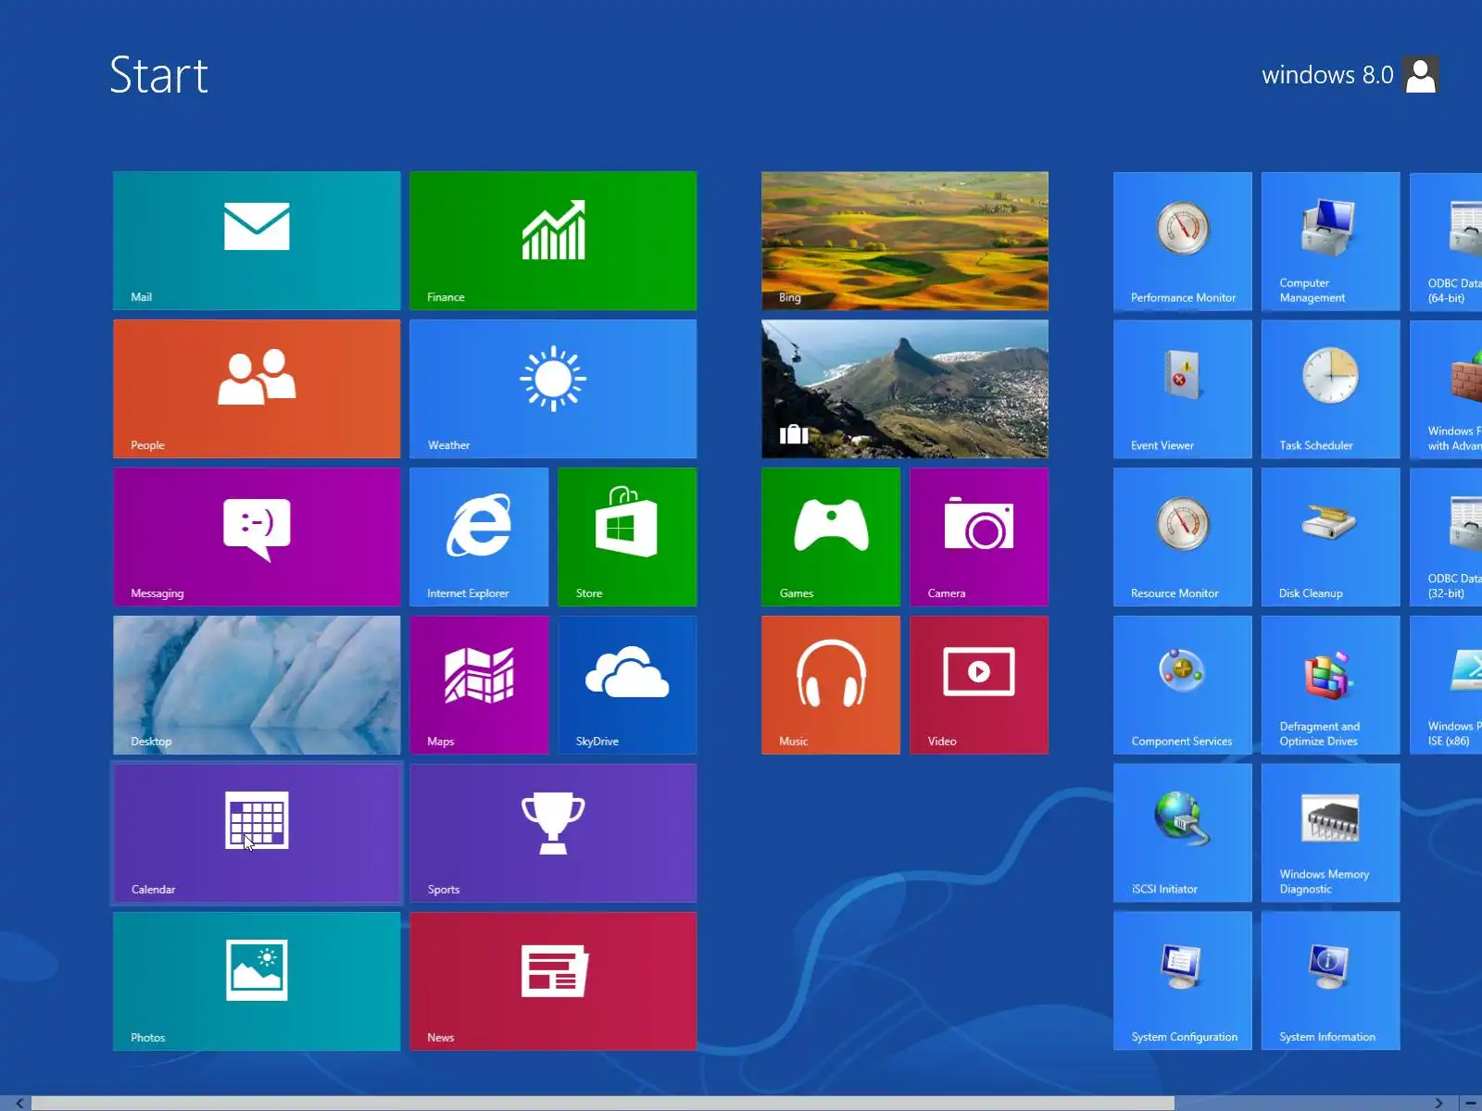The image size is (1482, 1111).
Task: Launch Task Scheduler
Action: pyautogui.click(x=1331, y=389)
